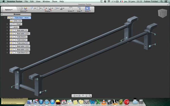Open the Share menu

[x=54, y=1]
